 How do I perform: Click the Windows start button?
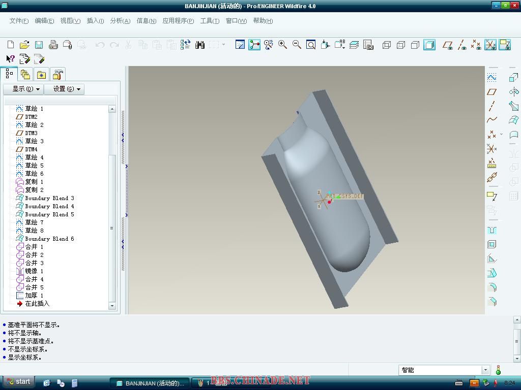(18, 382)
